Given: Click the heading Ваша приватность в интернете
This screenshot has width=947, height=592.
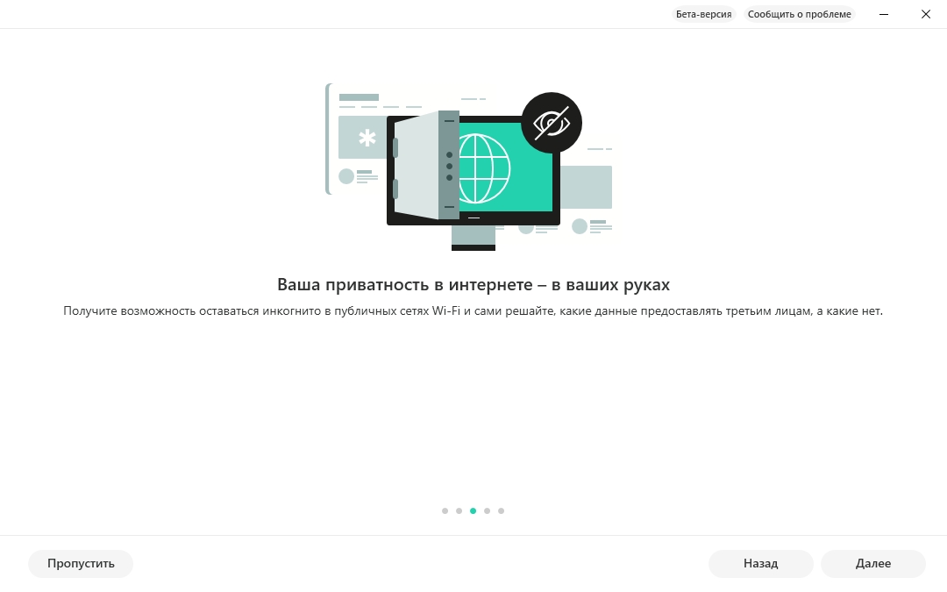Looking at the screenshot, I should [x=473, y=284].
